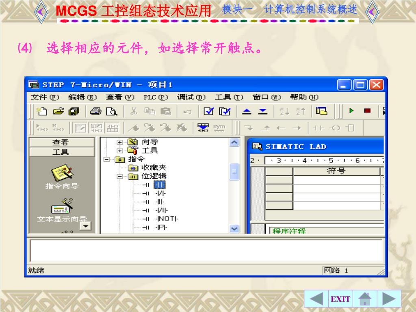416x312 pixels.
Task: Click the Print preview icon
Action: pos(111,111)
